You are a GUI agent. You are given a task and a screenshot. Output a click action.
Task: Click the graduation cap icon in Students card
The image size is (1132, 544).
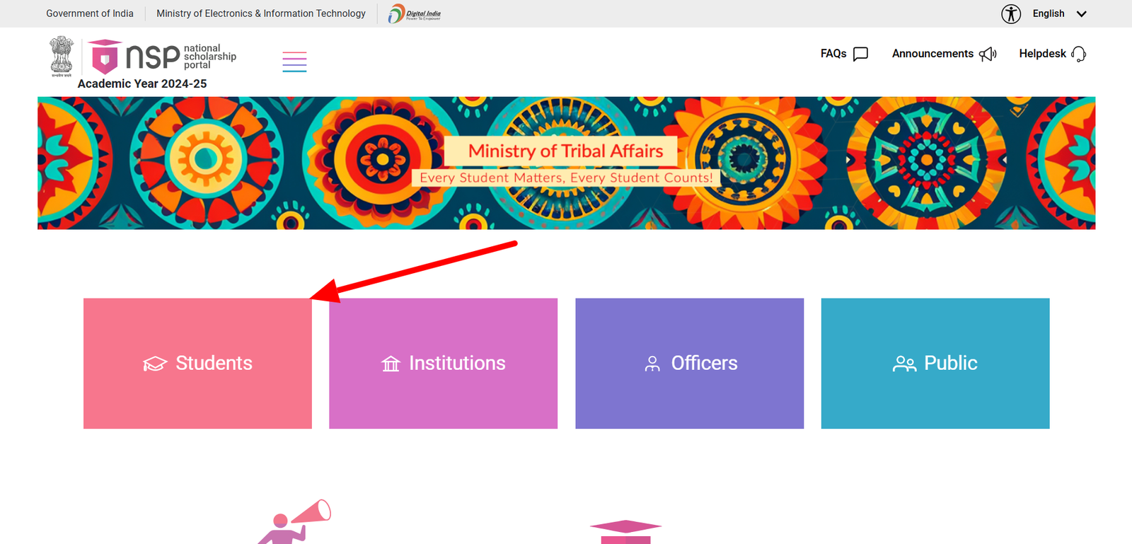[x=155, y=364]
